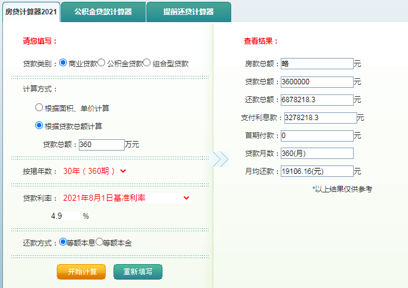Click the 月均还款 result field

point(317,171)
